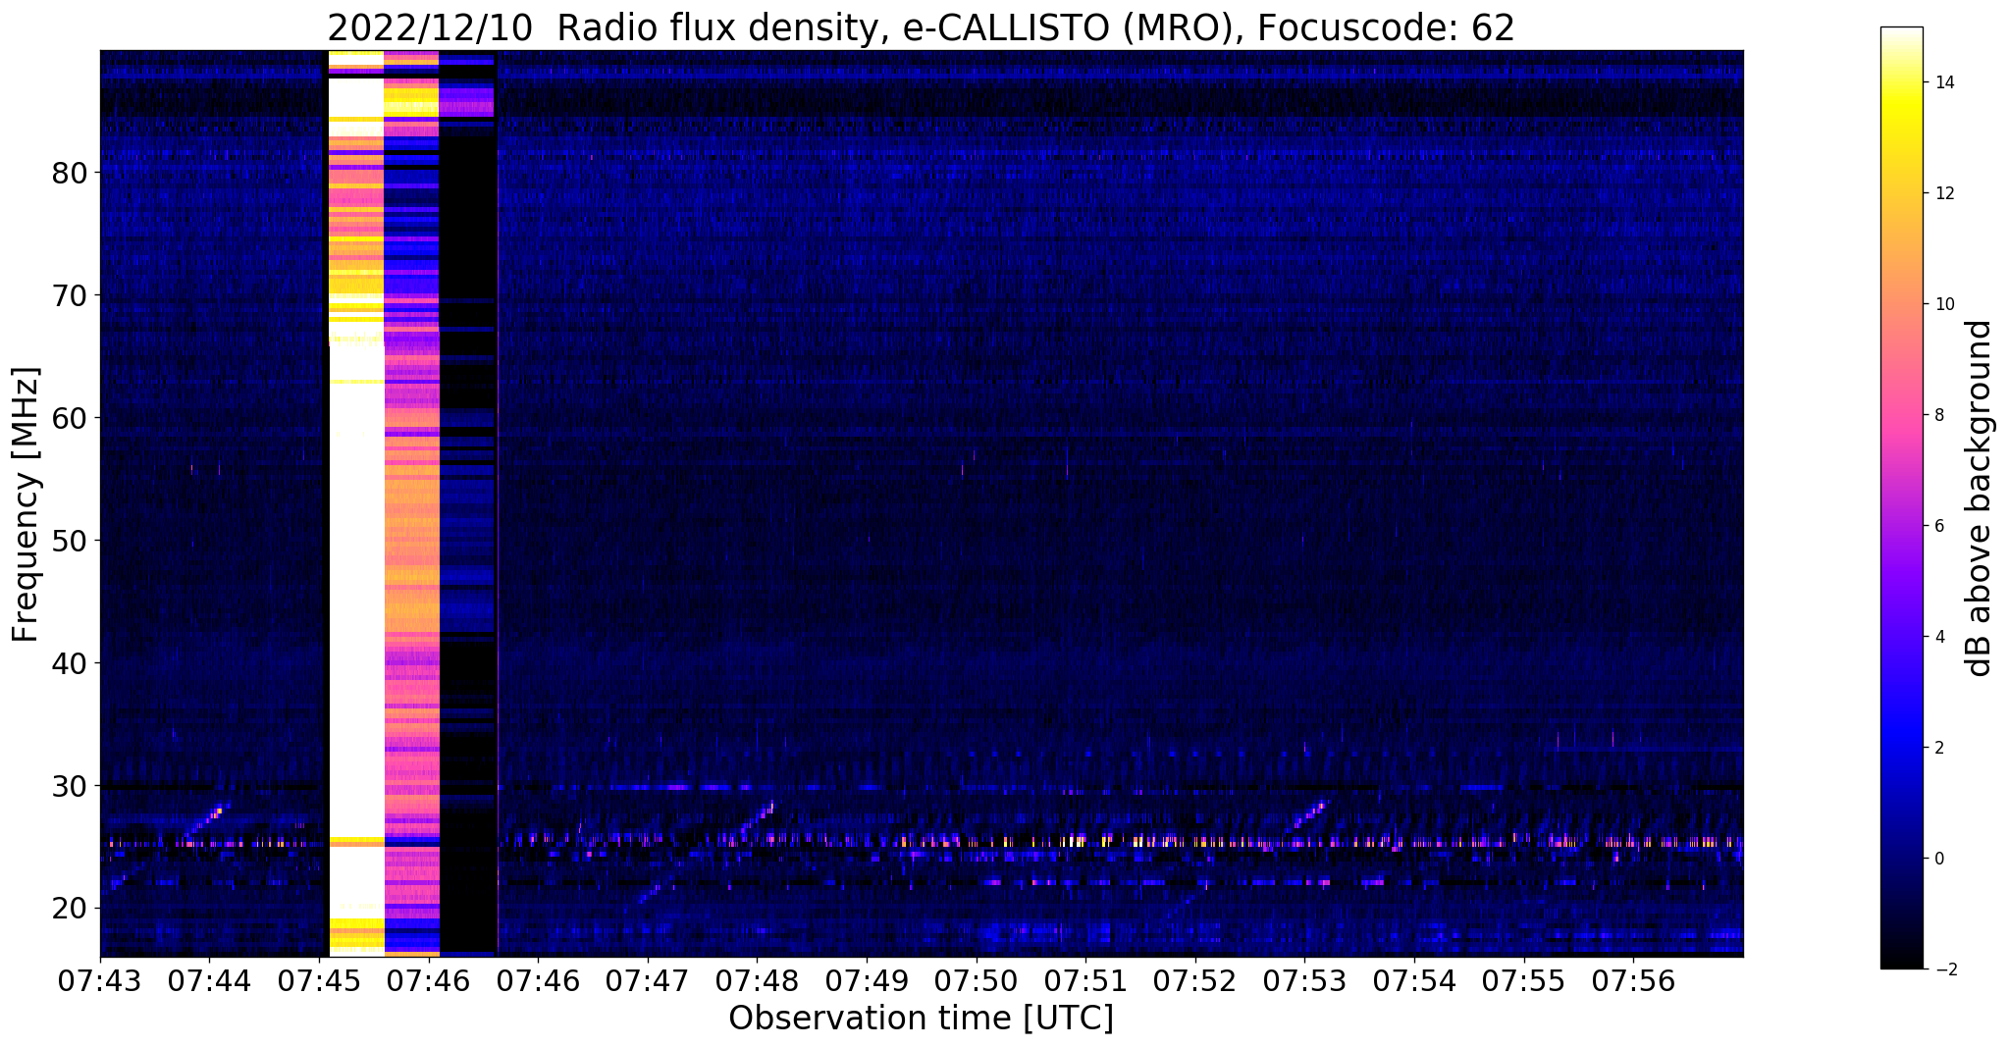Click the colorbar tick value 14

coord(1943,83)
